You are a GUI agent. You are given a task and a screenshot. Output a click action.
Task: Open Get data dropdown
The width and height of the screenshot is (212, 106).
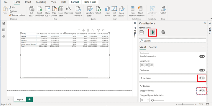31,14
